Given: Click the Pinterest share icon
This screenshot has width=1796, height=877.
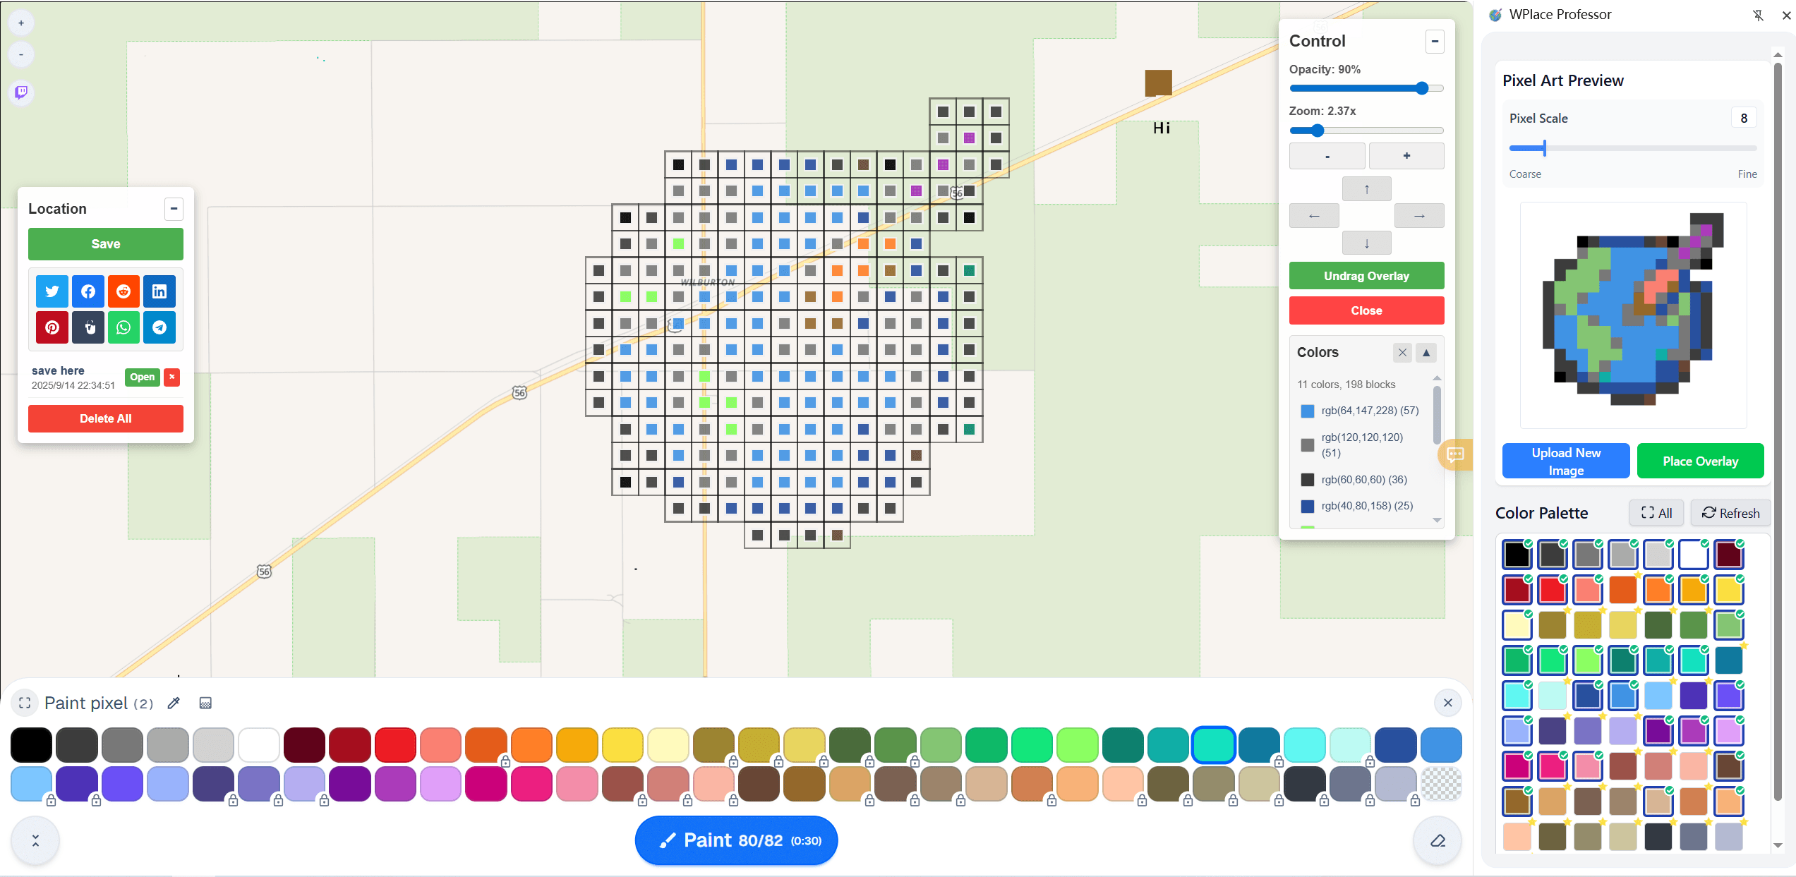Looking at the screenshot, I should (x=52, y=327).
